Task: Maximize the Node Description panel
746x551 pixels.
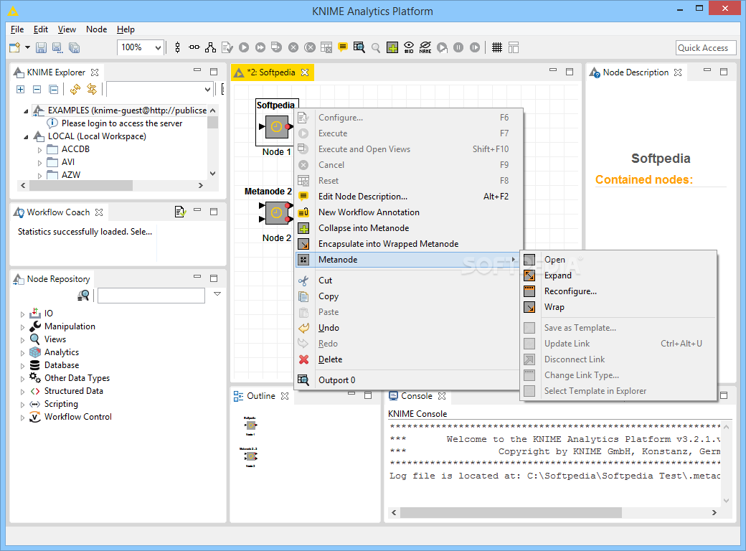Action: 724,72
